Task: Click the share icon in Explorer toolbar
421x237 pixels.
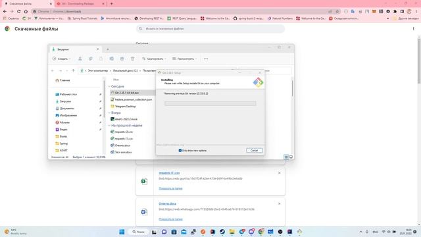Action: [122, 59]
